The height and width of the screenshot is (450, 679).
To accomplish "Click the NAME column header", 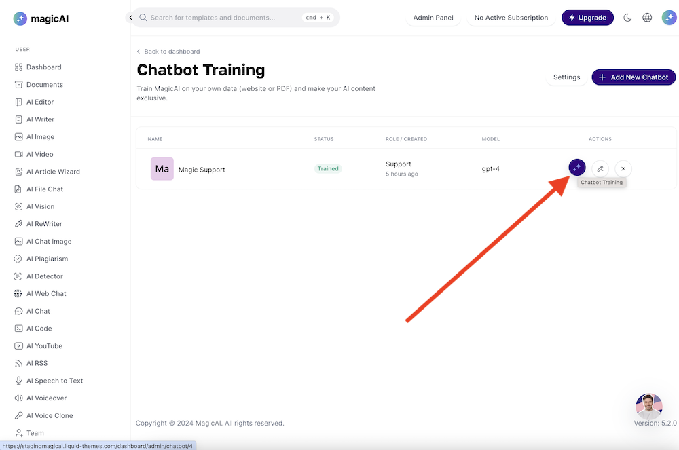I will coord(155,139).
